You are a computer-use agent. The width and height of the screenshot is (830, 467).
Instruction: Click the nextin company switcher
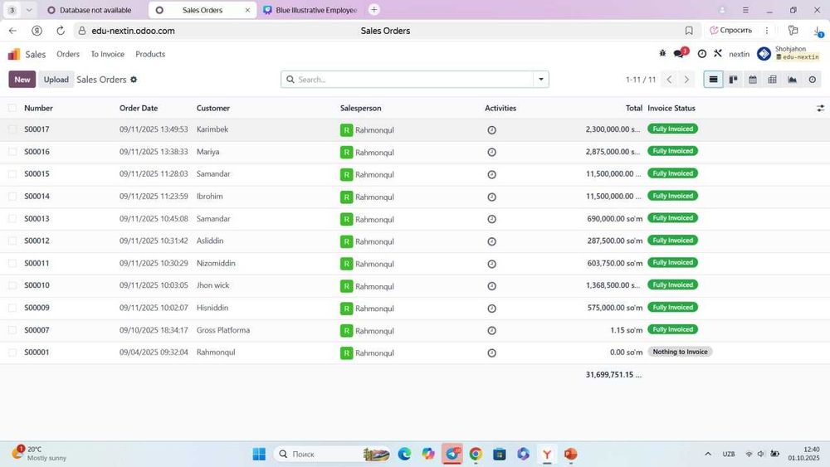739,54
